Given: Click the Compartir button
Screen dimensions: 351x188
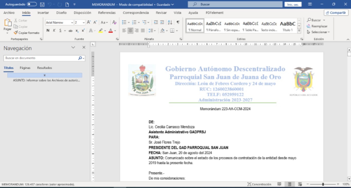Looking at the screenshot, I should pyautogui.click(x=336, y=13).
